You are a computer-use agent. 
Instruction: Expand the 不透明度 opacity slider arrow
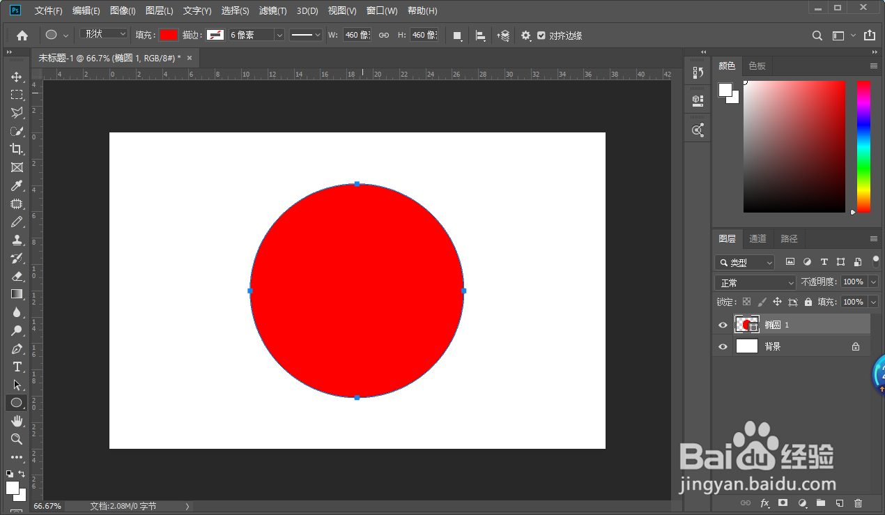click(873, 282)
